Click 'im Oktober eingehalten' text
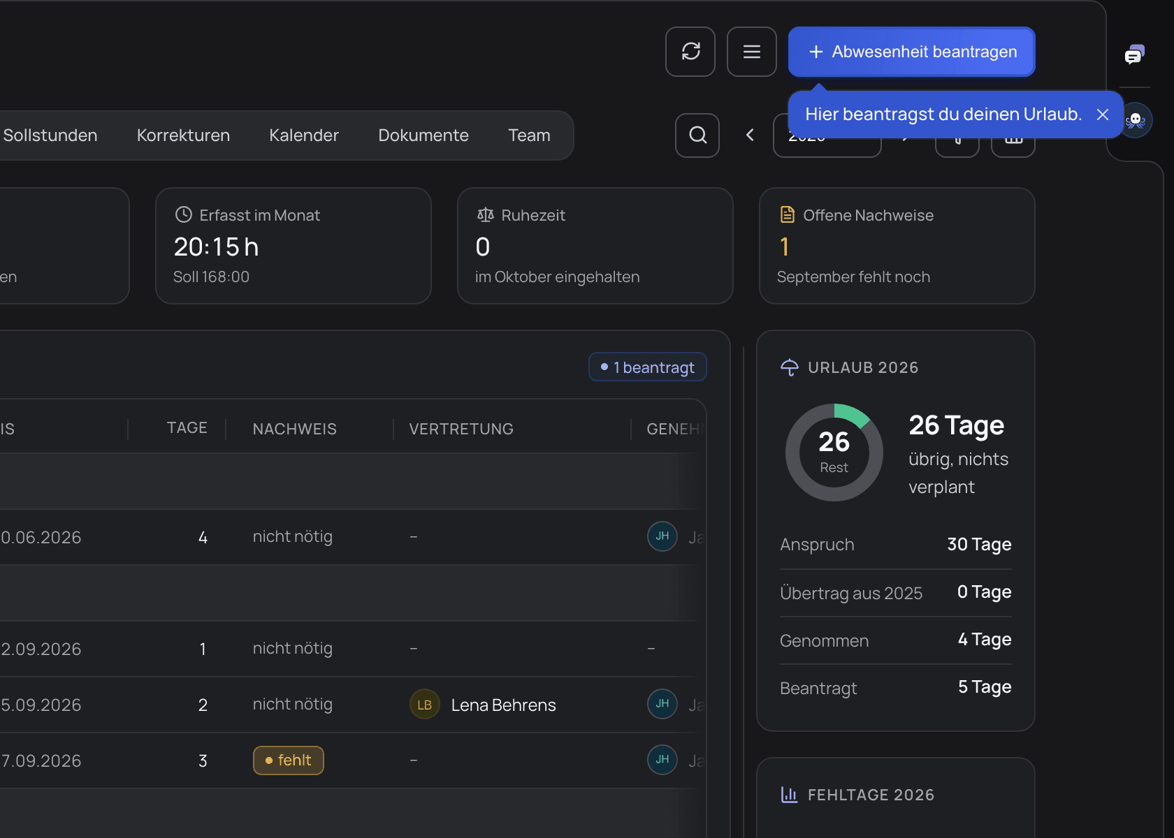The image size is (1174, 838). pos(558,277)
